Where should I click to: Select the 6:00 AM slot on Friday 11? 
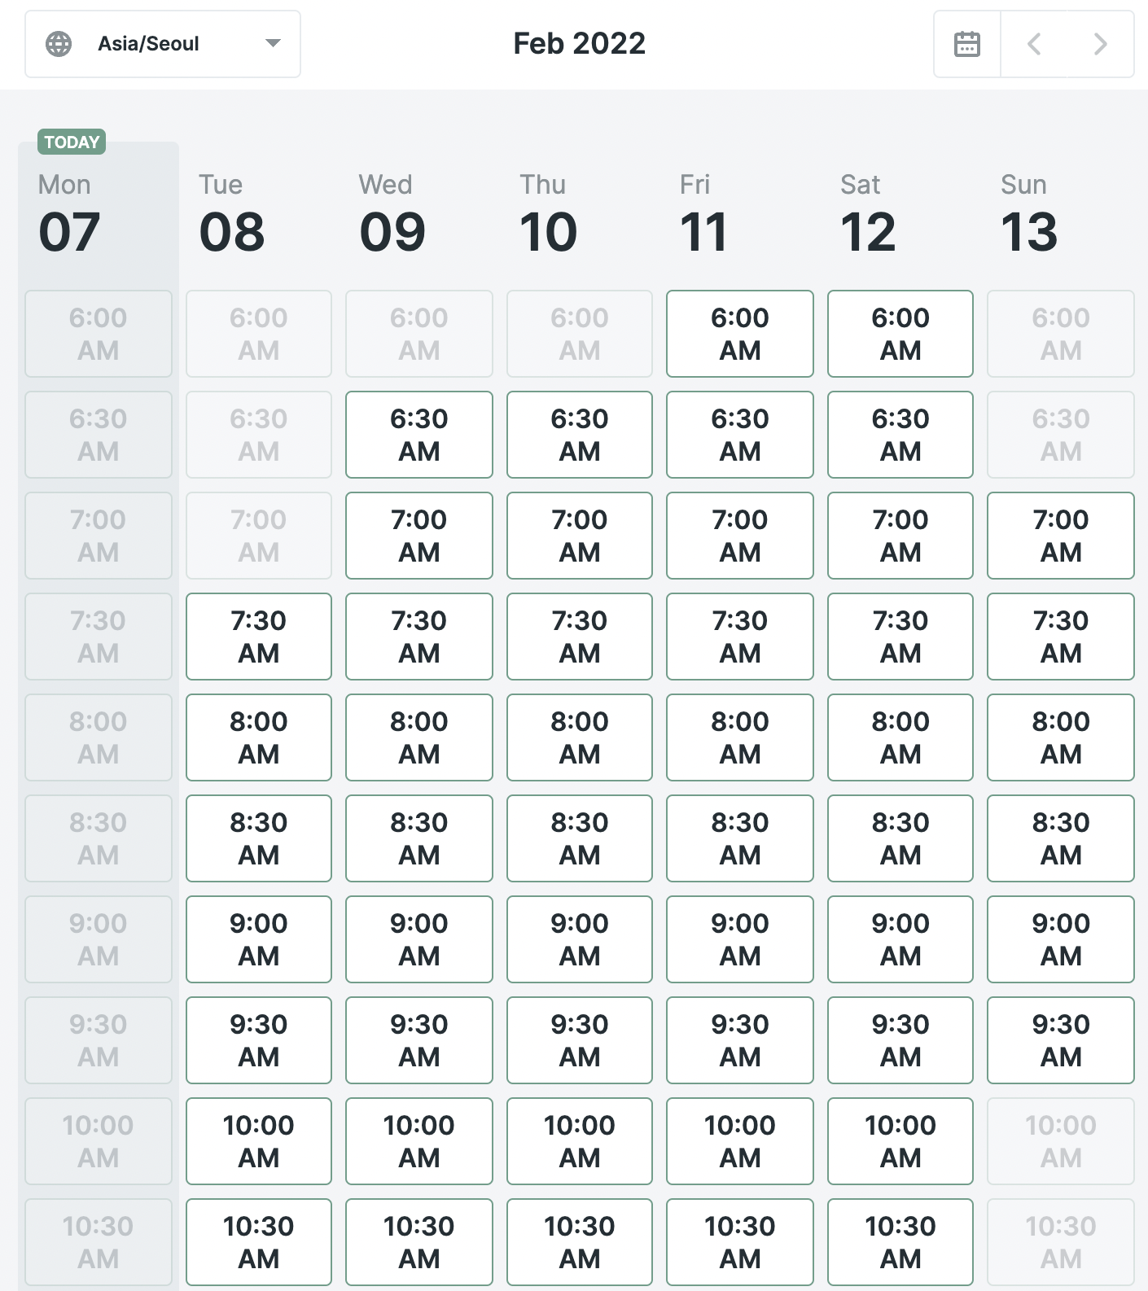[739, 334]
